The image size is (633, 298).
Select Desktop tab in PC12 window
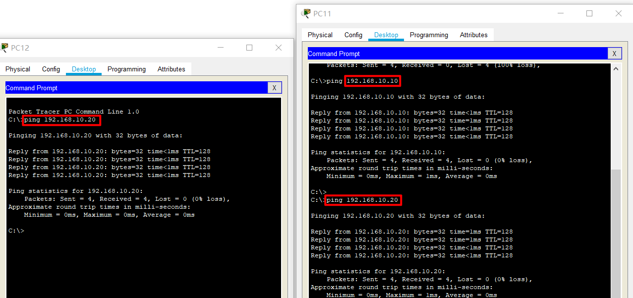click(84, 69)
